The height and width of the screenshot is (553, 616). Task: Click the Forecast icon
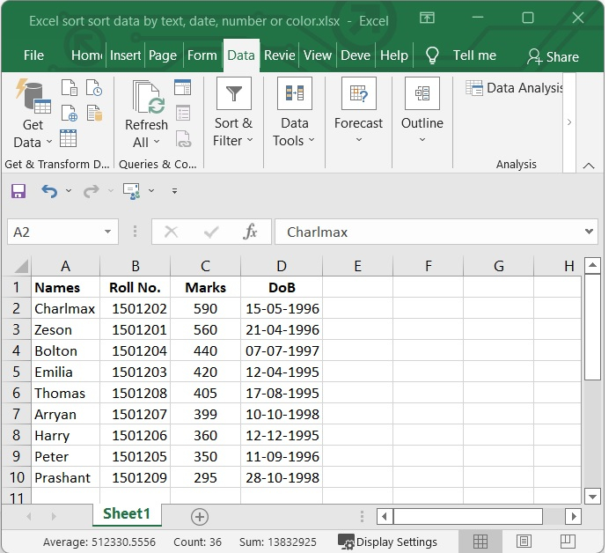[x=358, y=94]
